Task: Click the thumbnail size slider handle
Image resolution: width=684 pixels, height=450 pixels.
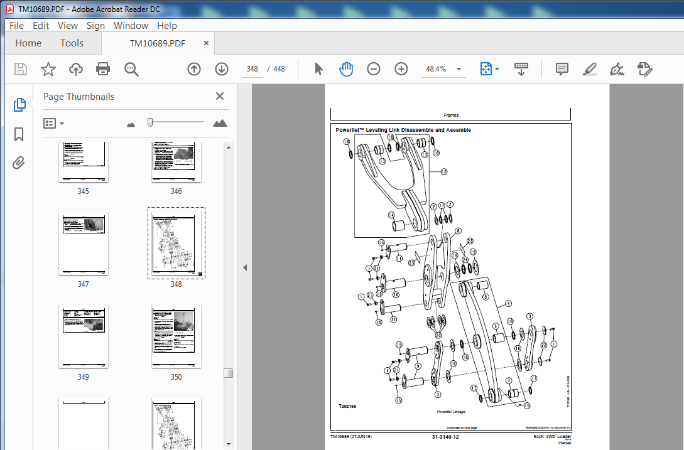Action: [150, 122]
